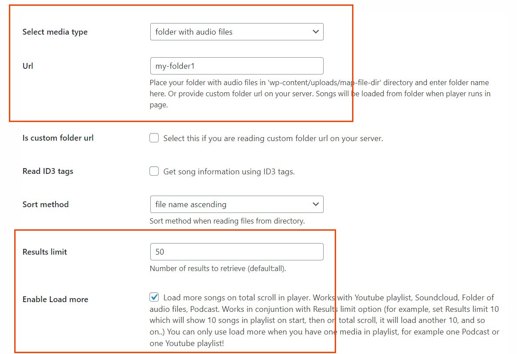This screenshot has width=517, height=354.
Task: Click the Url input field with my-folder1
Action: (236, 66)
